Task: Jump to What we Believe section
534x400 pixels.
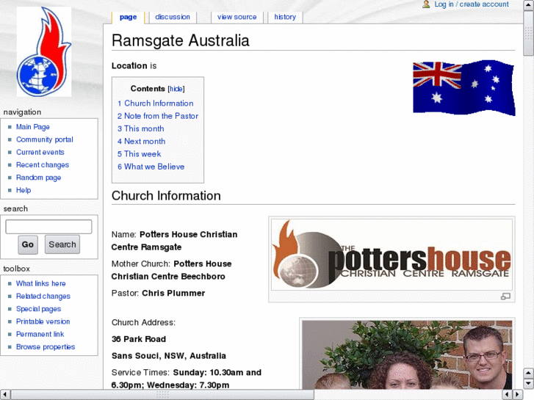Action: tap(151, 167)
